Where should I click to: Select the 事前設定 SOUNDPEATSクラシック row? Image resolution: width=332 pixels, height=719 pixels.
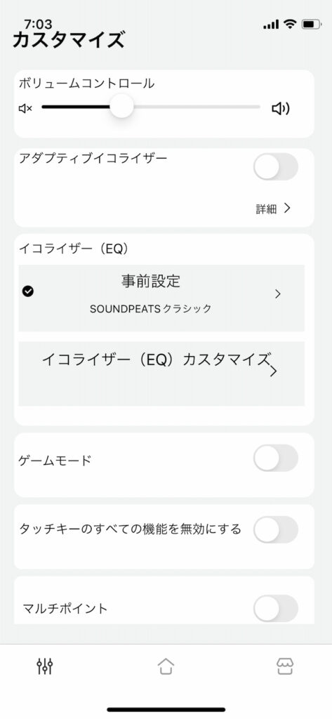click(161, 298)
